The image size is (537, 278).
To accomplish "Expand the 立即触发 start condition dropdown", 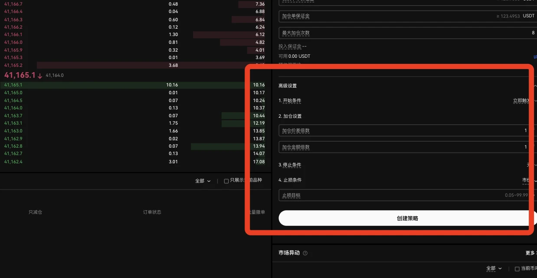I will click(527, 100).
